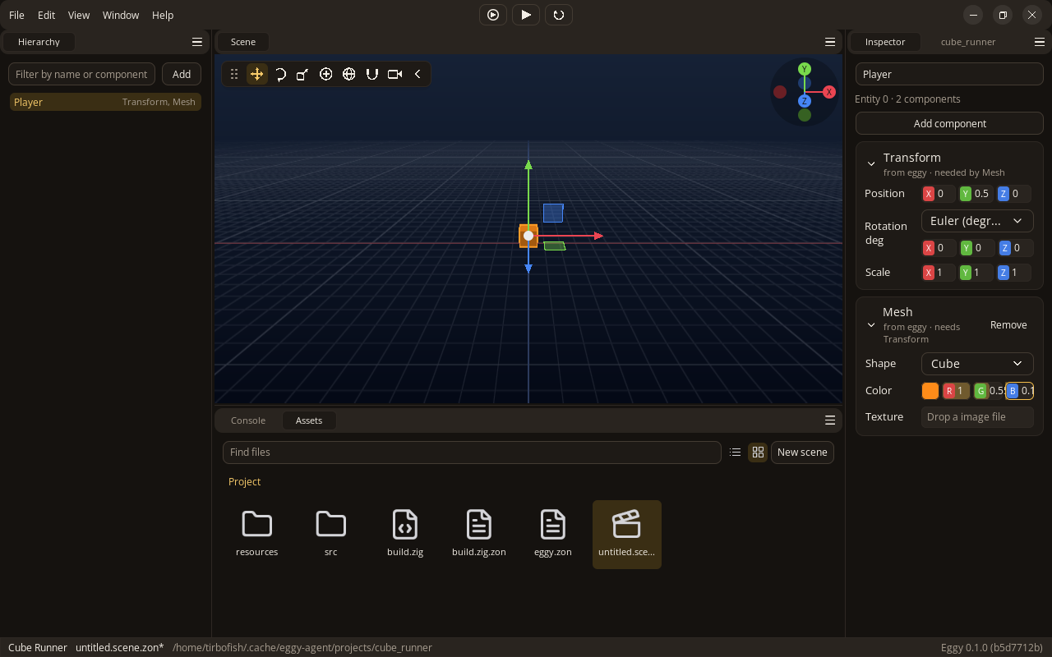1052x657 pixels.
Task: Open the orange mesh color swatch
Action: point(930,391)
